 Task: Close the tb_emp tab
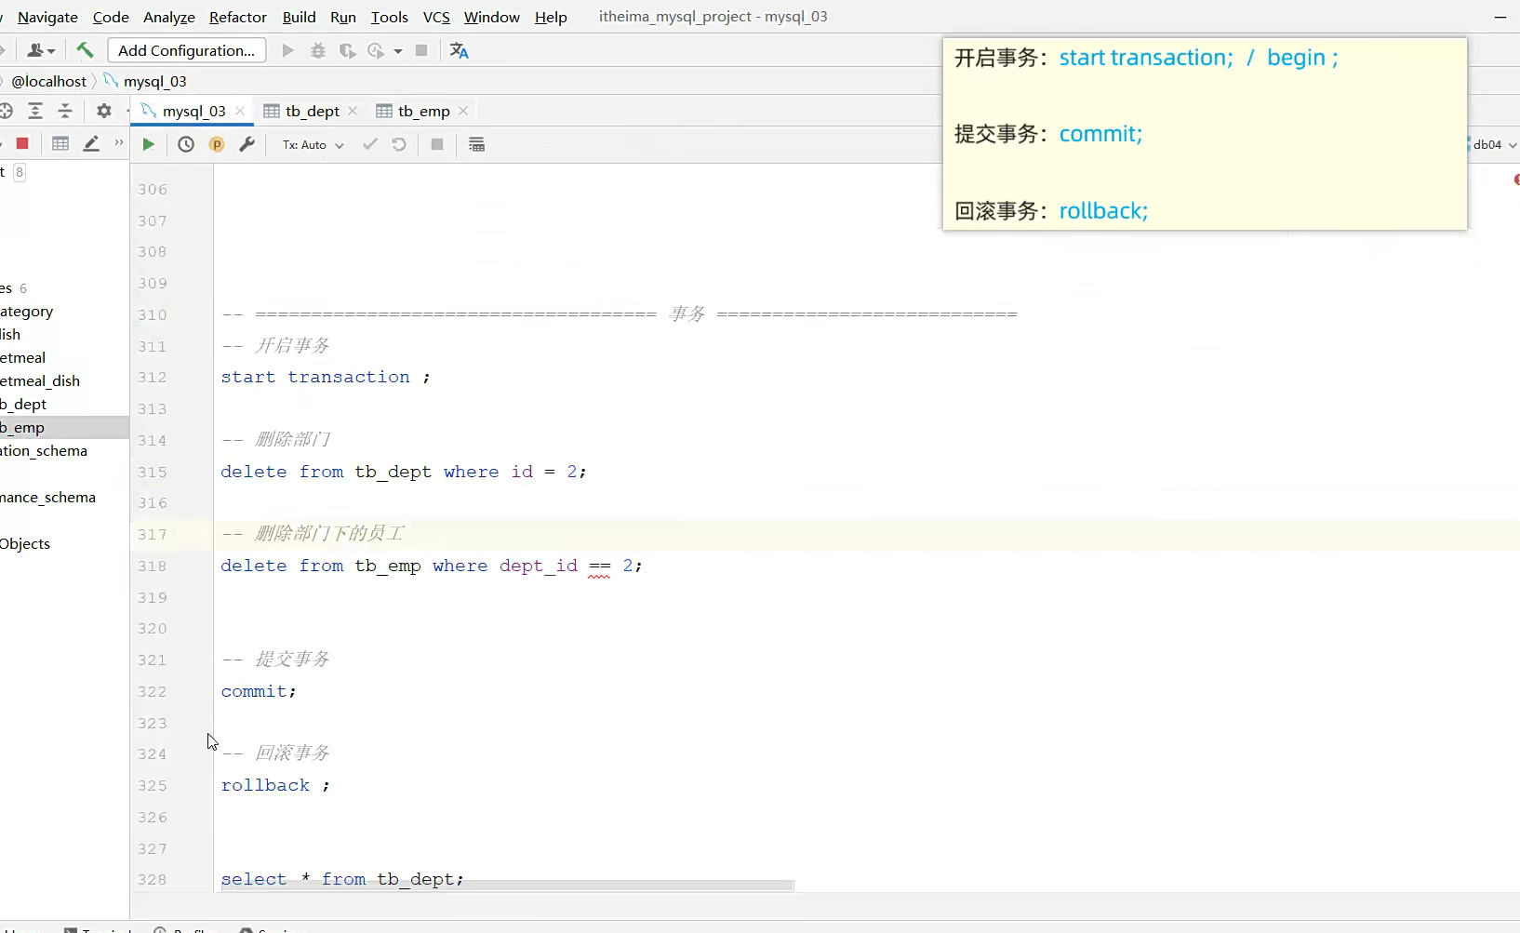(x=463, y=111)
